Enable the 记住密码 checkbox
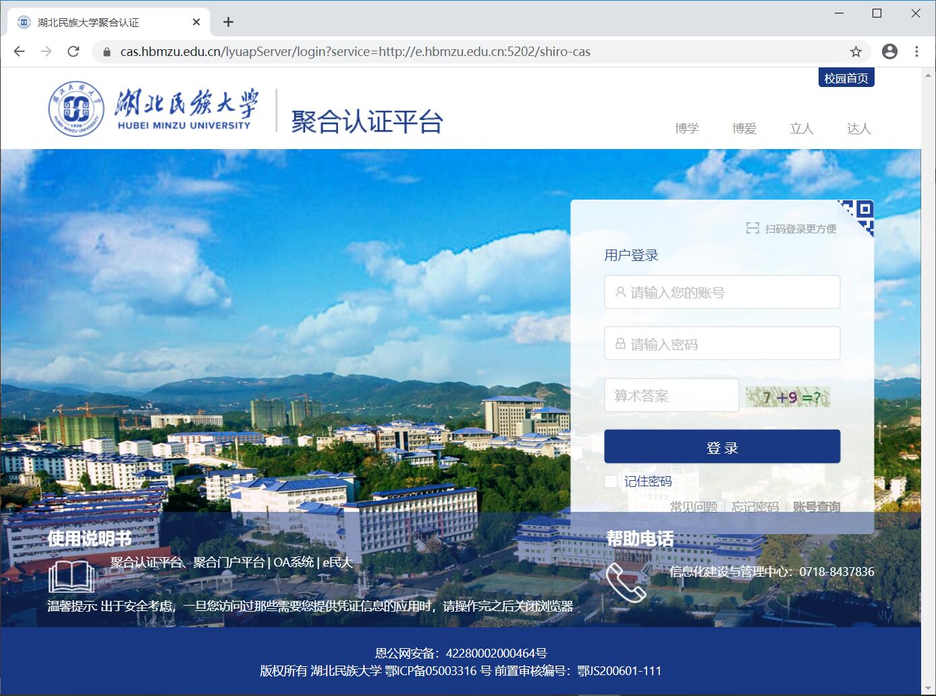Screen dimensions: 936x696 point(611,481)
